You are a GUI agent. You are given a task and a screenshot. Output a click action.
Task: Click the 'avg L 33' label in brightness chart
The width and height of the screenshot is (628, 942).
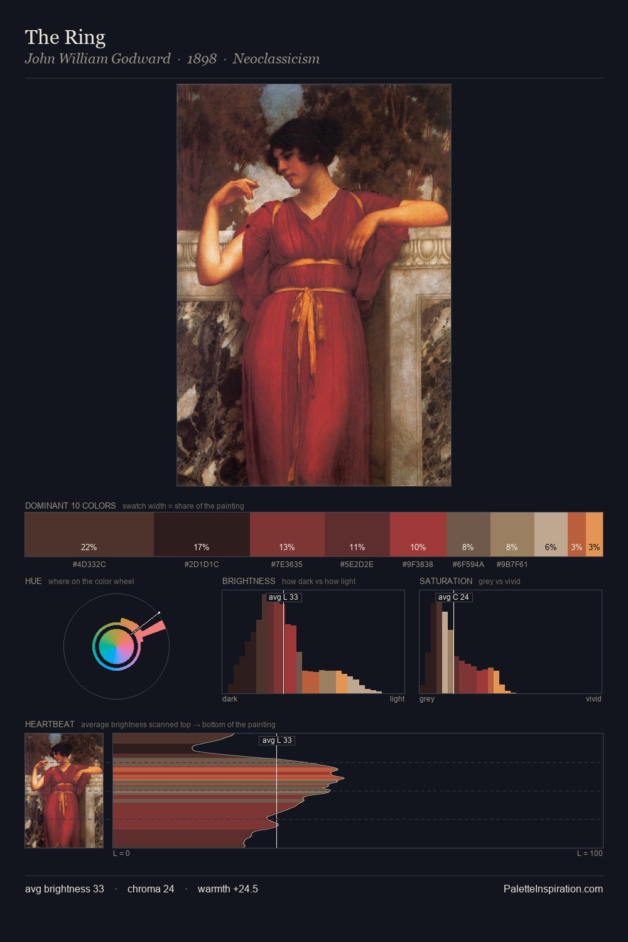point(283,597)
